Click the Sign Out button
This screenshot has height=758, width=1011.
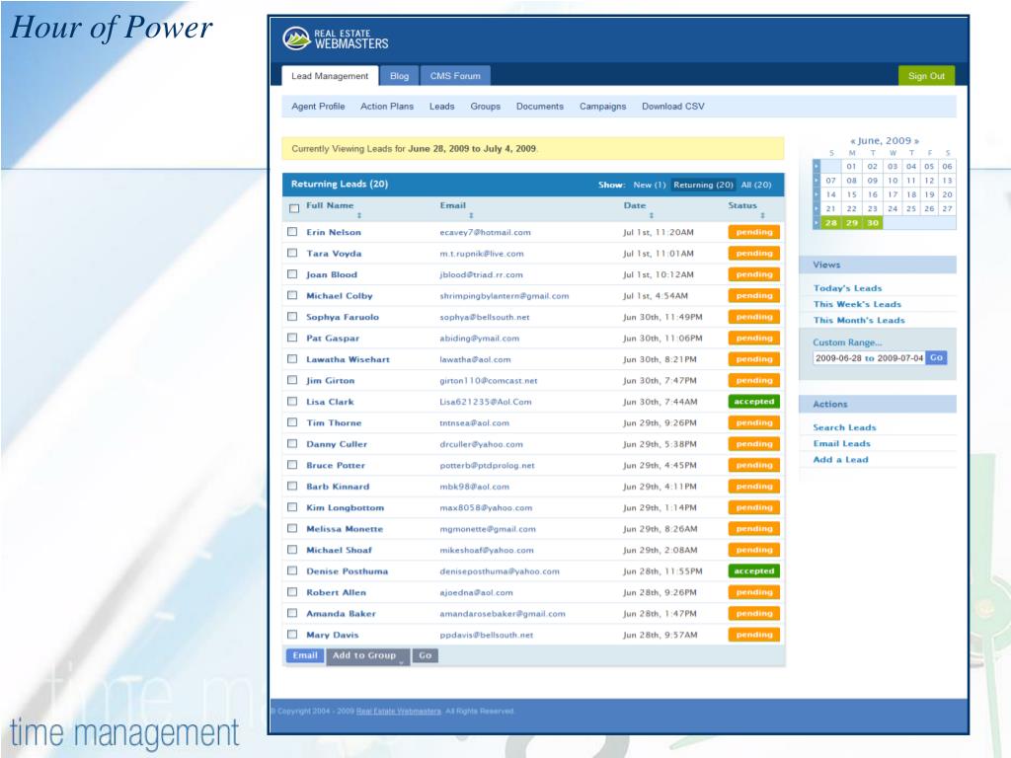click(x=926, y=75)
